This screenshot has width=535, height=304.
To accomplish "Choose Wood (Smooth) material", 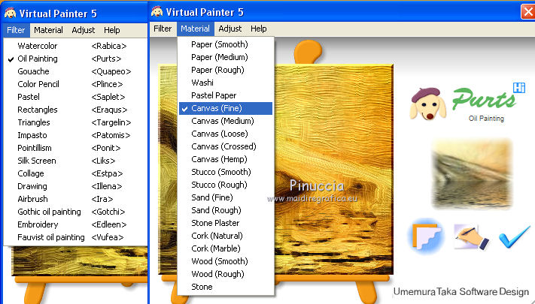I will point(226,261).
